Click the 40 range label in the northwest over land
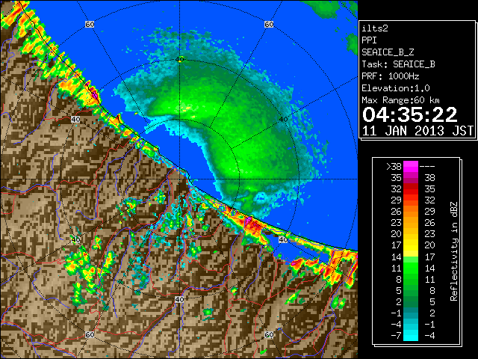The image size is (478, 359). click(75, 119)
